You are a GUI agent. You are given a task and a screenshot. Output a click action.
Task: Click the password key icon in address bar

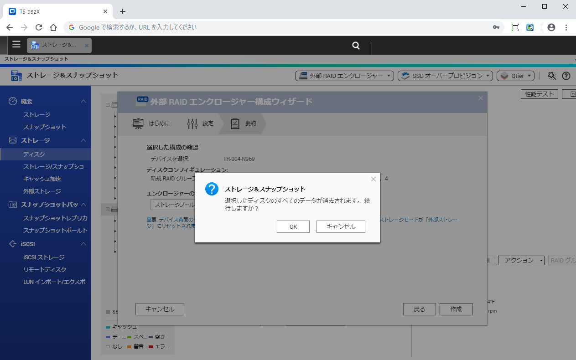pyautogui.click(x=496, y=27)
